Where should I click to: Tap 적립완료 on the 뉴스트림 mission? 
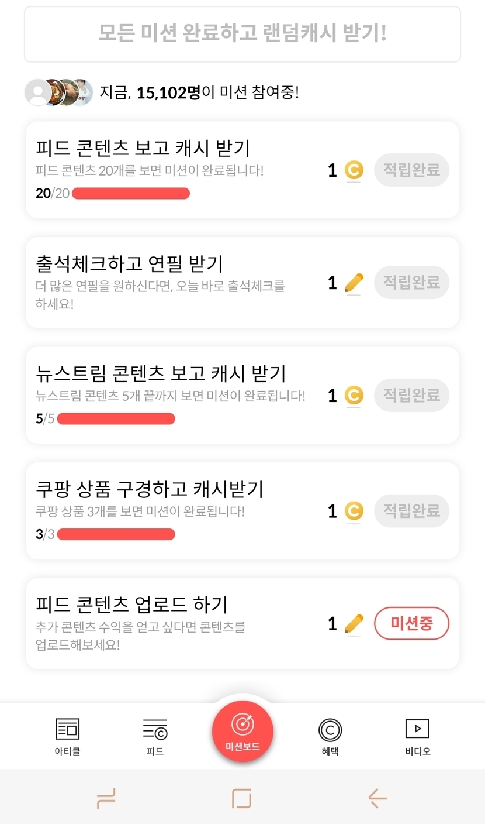click(411, 395)
